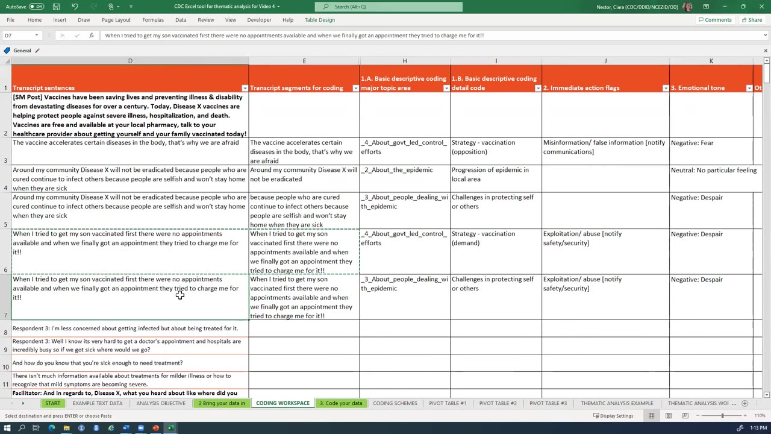The width and height of the screenshot is (771, 434).
Task: Open the Help ribbon tab
Action: [x=288, y=20]
